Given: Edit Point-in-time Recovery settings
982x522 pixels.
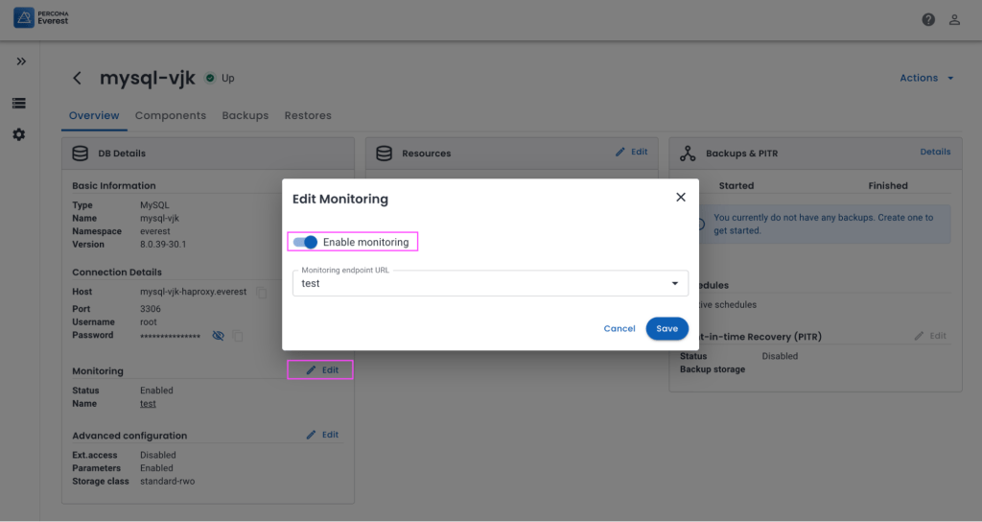Looking at the screenshot, I should (x=930, y=336).
